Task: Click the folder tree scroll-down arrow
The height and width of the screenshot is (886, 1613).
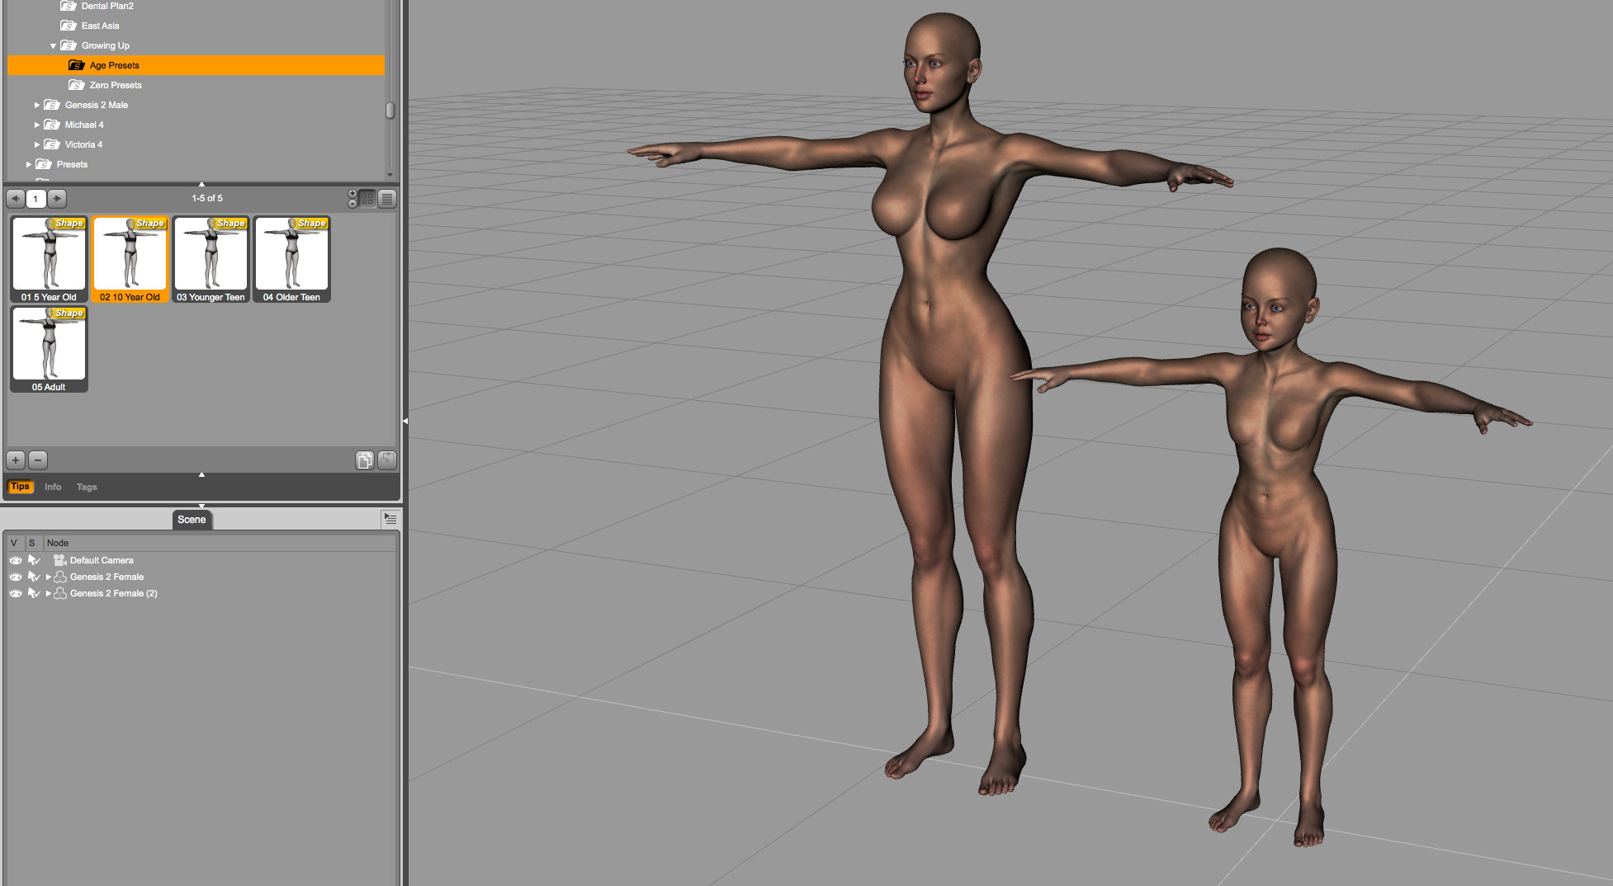Action: [x=390, y=174]
